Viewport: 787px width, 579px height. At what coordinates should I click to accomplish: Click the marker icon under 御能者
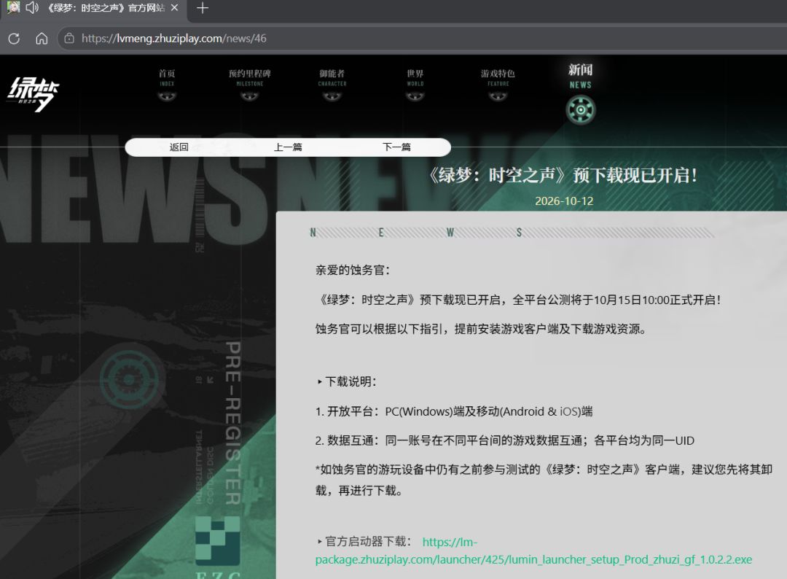pos(332,96)
